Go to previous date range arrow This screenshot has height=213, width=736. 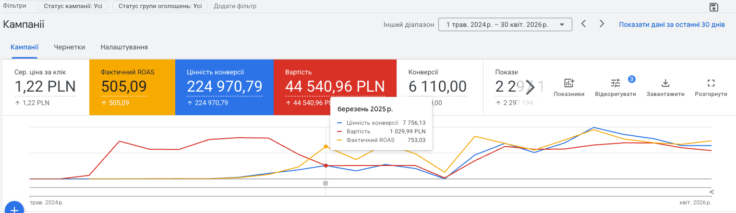pyautogui.click(x=584, y=24)
